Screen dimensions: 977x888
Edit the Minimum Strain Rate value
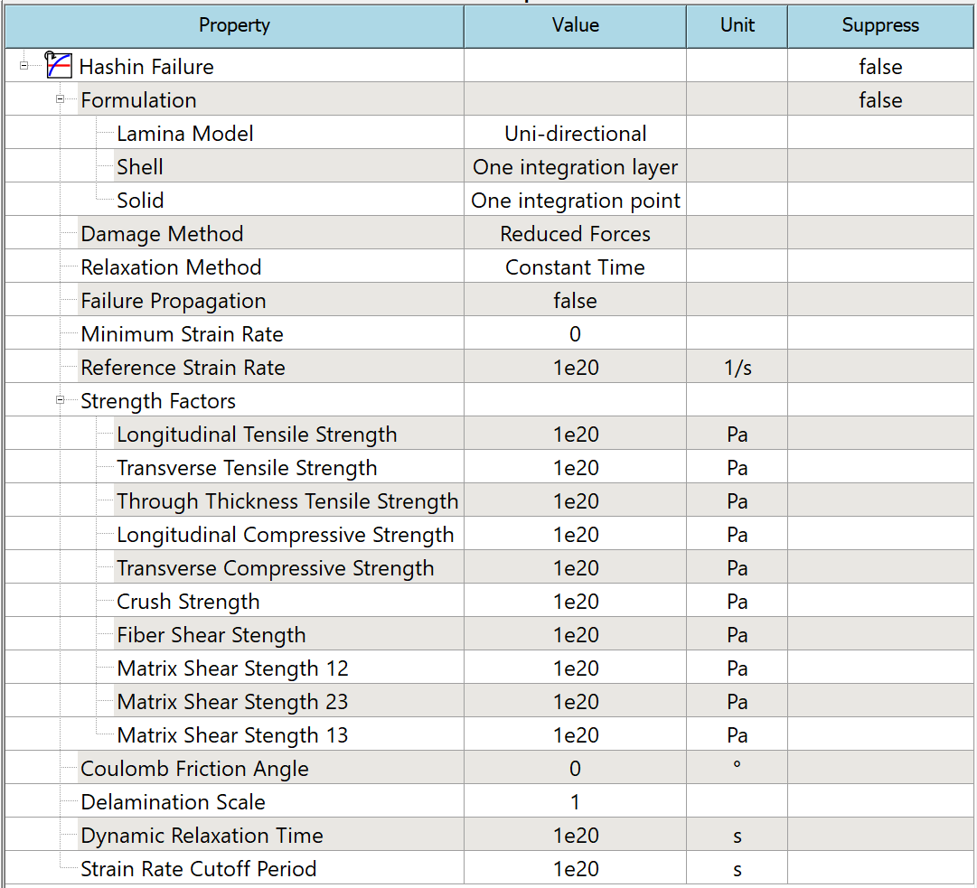coord(575,332)
